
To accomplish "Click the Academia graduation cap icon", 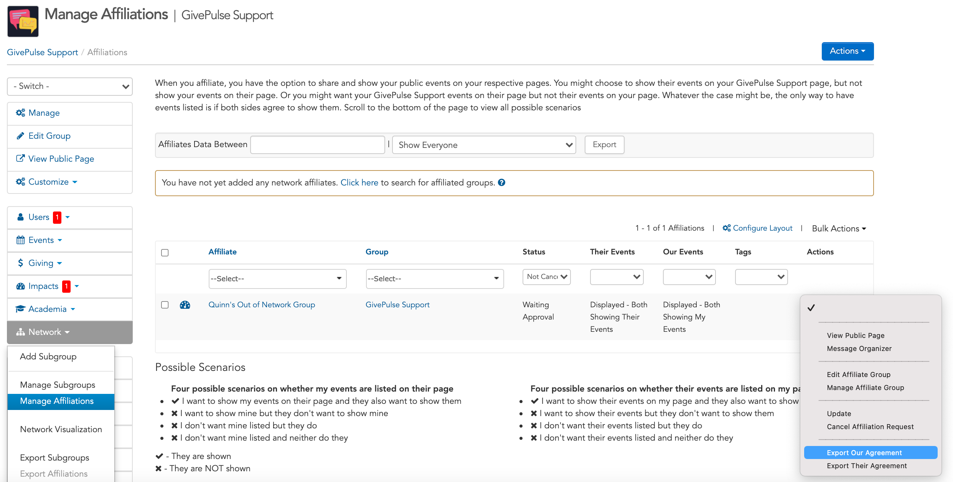I will (20, 309).
